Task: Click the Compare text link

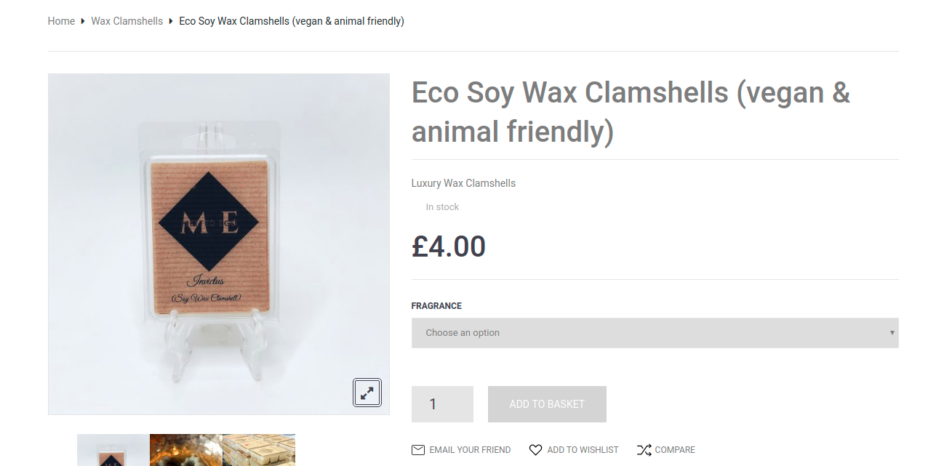Action: click(x=675, y=449)
